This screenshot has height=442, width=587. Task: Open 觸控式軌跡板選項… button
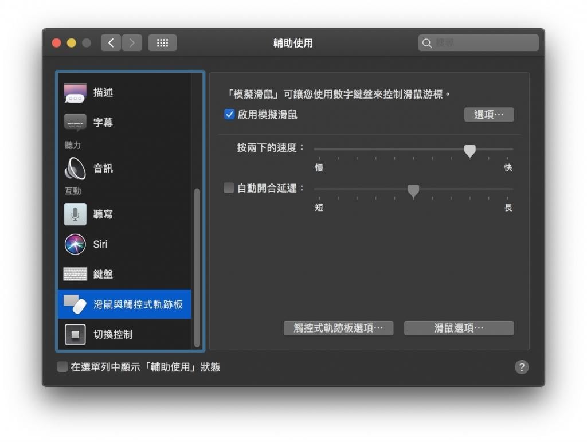point(338,328)
